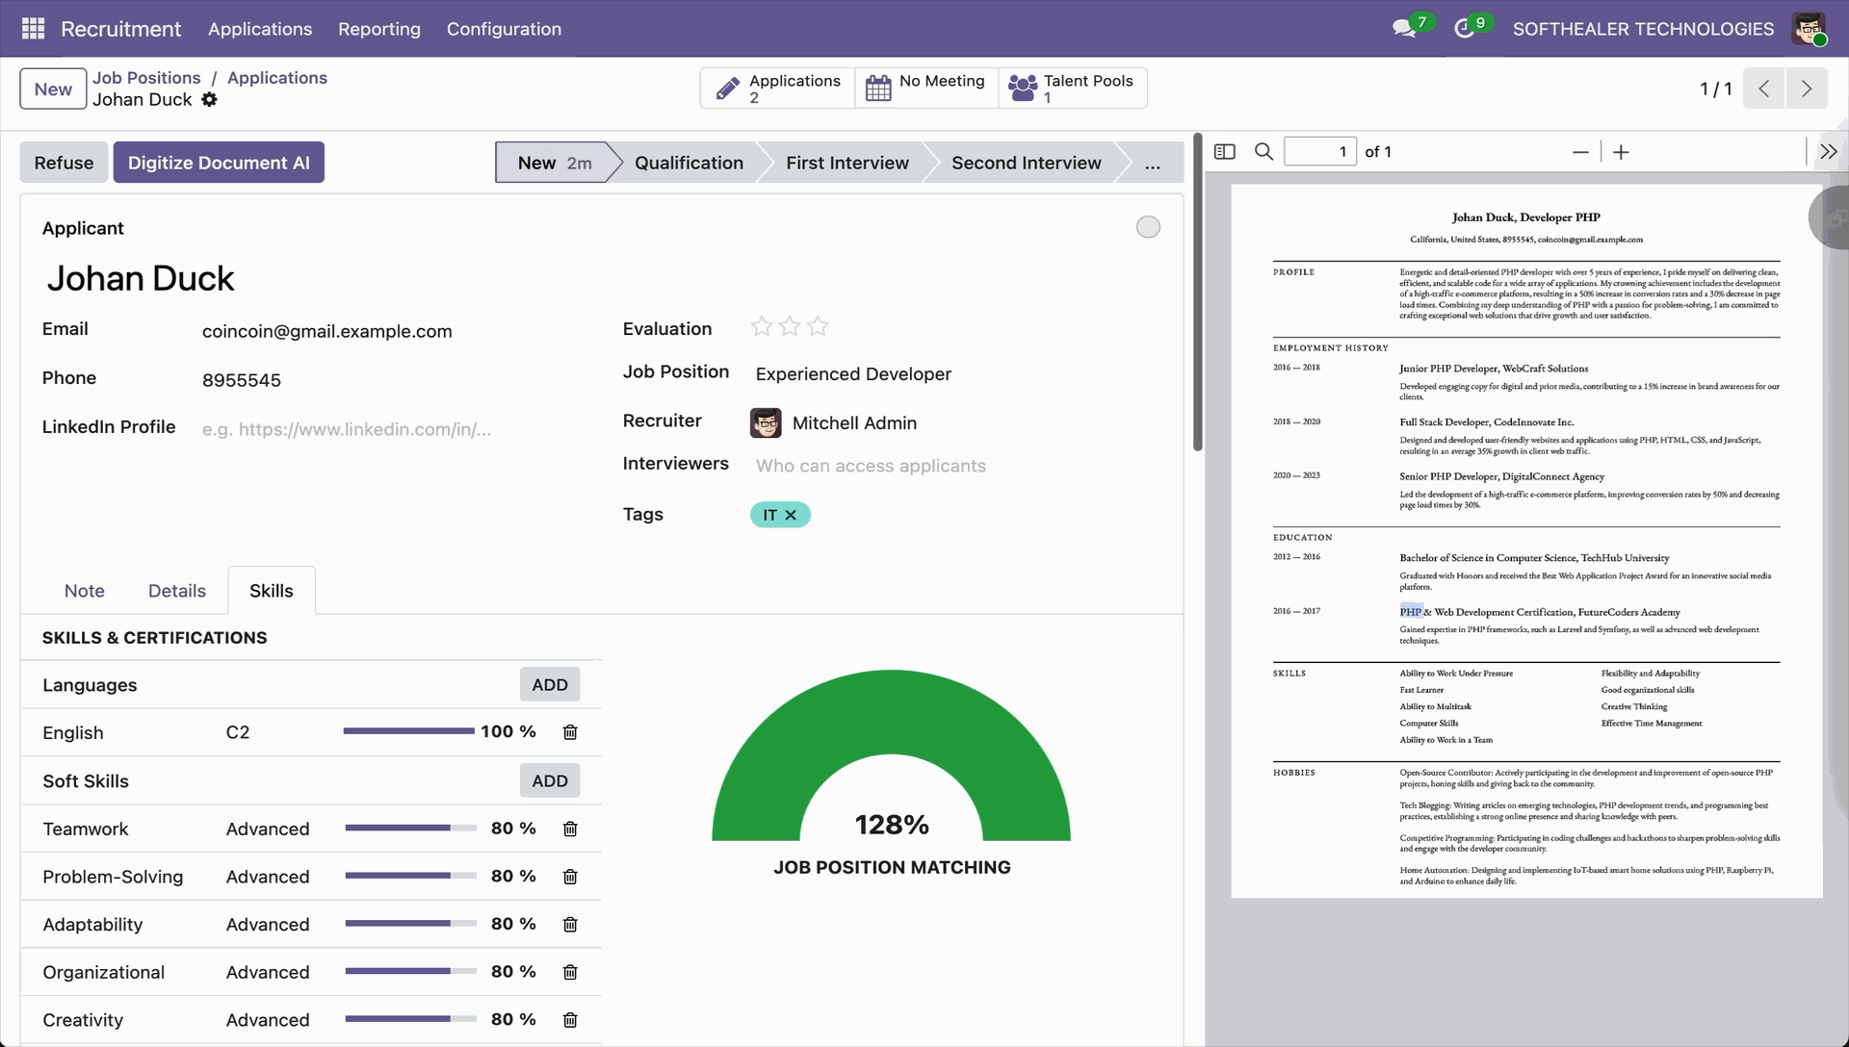The width and height of the screenshot is (1849, 1047).
Task: Toggle the kanban state circle indicator
Action: pyautogui.click(x=1148, y=227)
